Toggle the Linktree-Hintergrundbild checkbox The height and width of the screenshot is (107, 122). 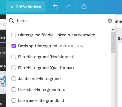(14, 100)
